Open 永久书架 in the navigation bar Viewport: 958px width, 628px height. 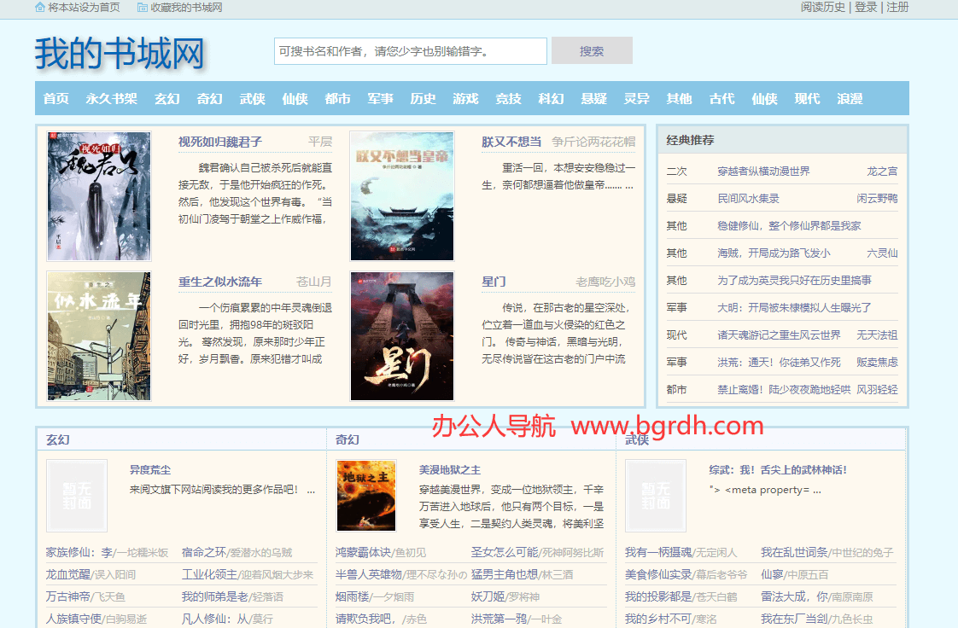coord(111,99)
